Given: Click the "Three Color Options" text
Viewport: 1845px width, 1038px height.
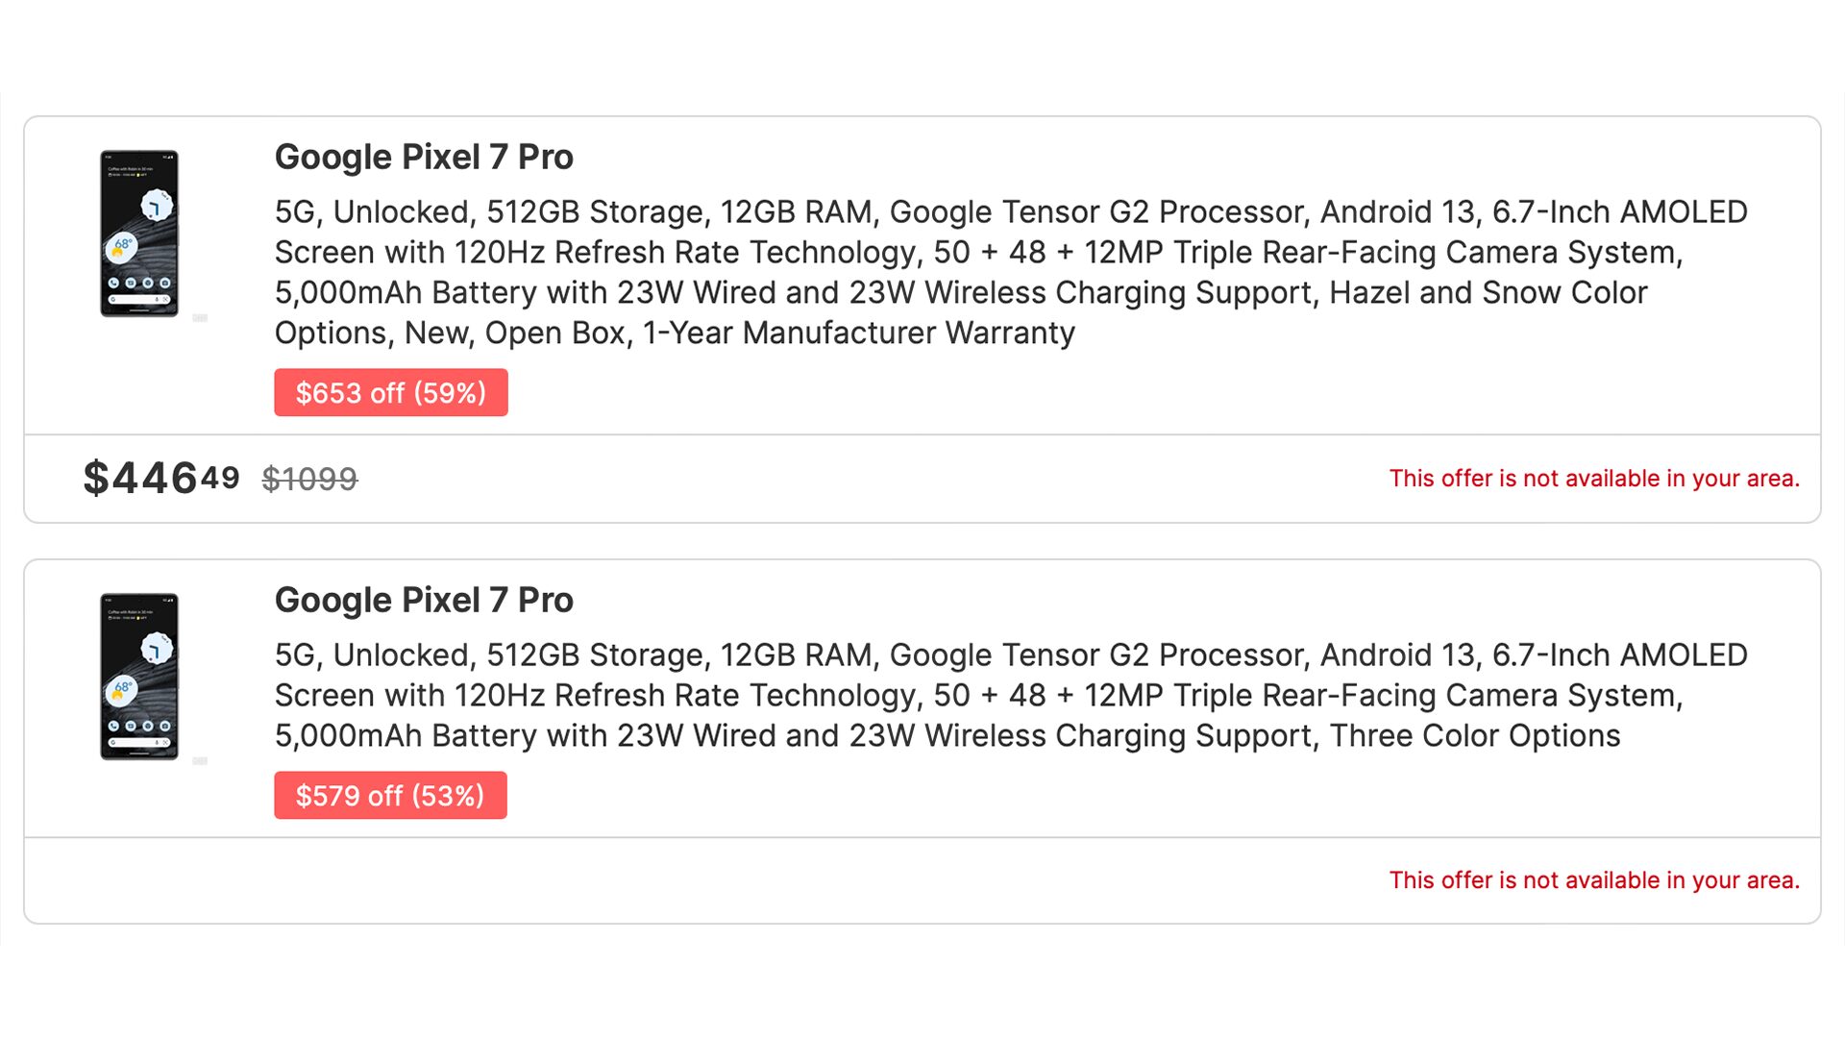Looking at the screenshot, I should 1475,735.
